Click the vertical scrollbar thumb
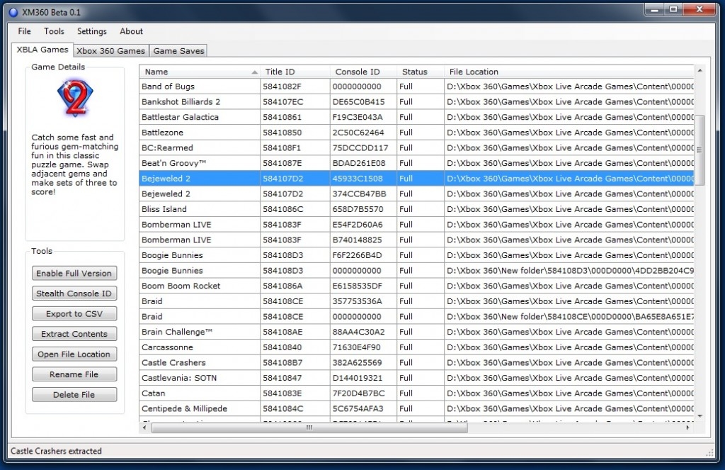The height and width of the screenshot is (470, 725). [x=700, y=149]
